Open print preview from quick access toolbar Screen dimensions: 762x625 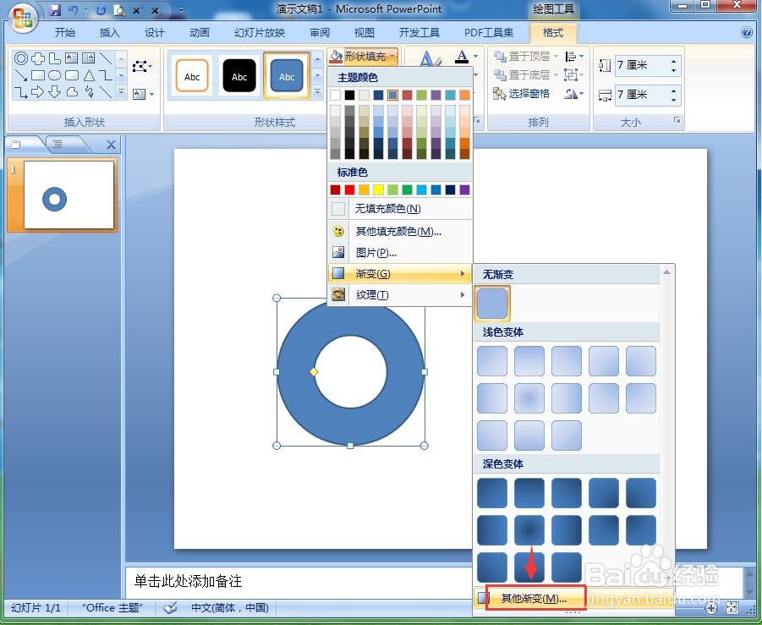(x=118, y=9)
